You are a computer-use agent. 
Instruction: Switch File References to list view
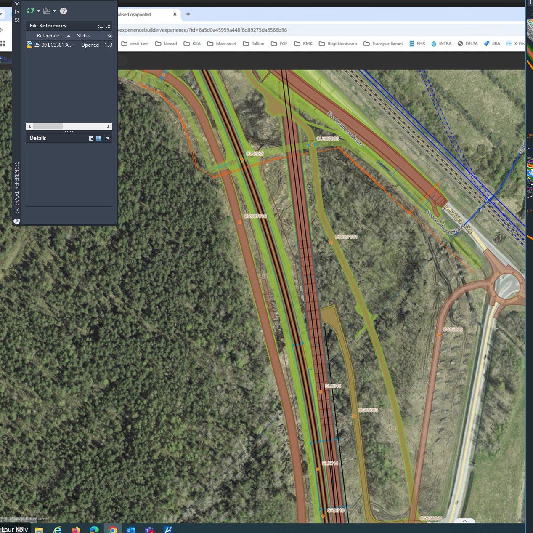[x=100, y=26]
